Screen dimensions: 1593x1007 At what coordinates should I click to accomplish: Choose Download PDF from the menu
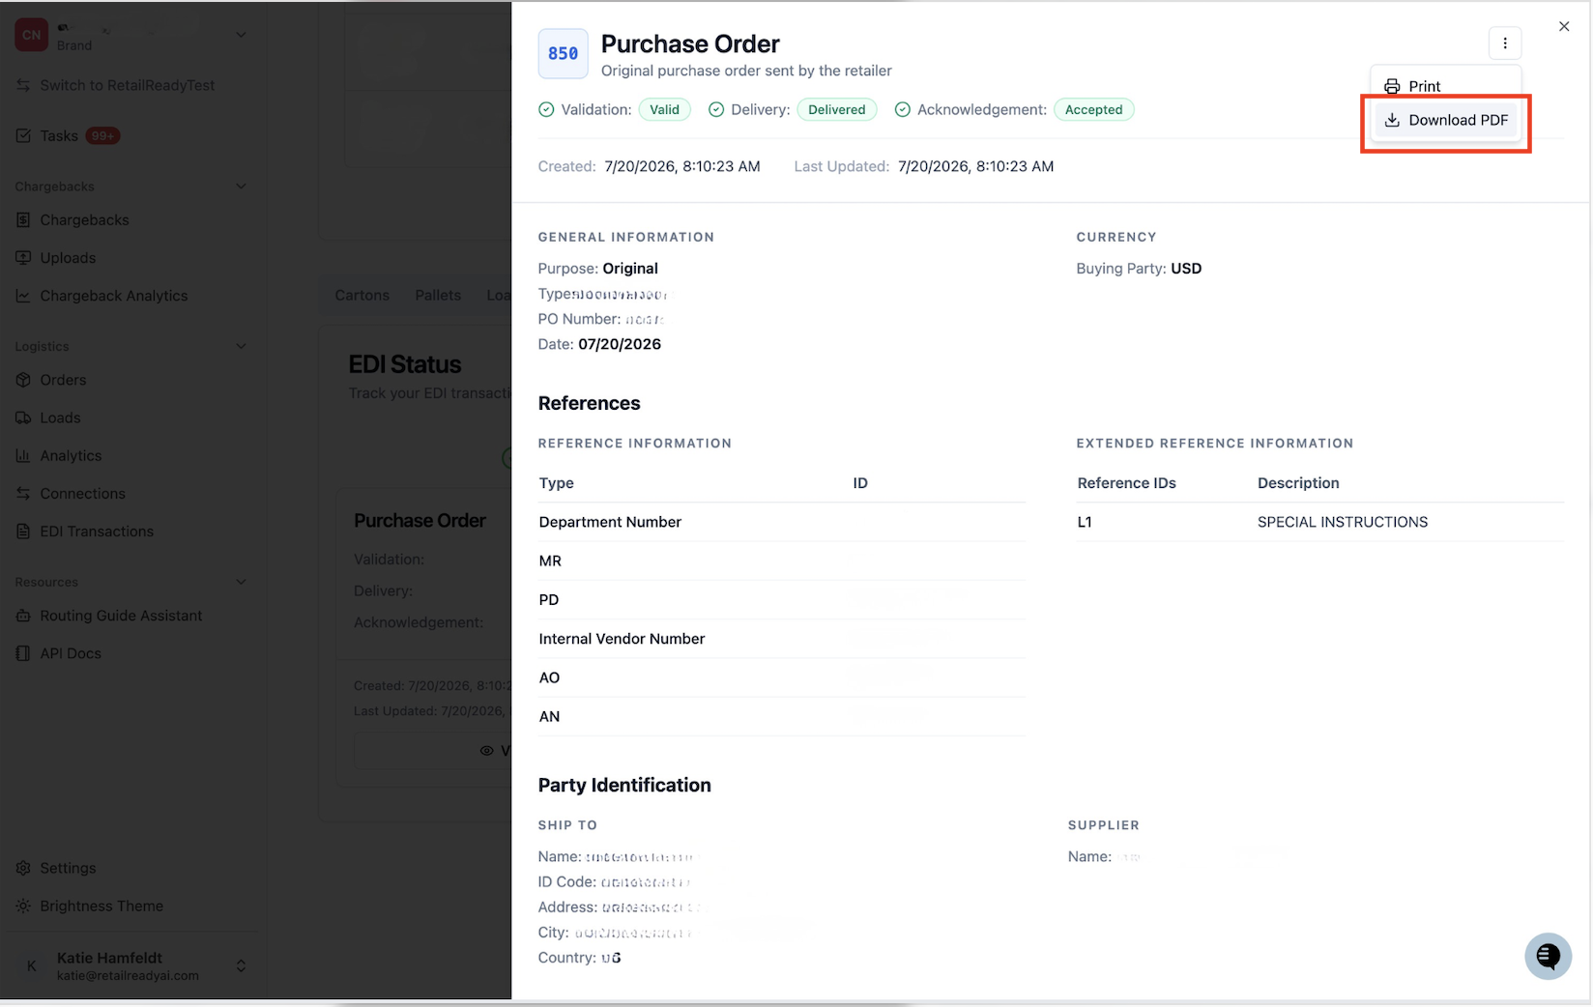coord(1445,120)
